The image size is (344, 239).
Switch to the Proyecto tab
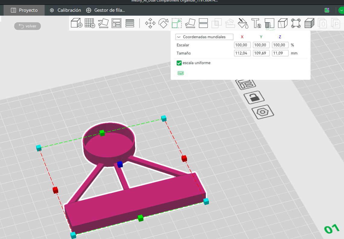click(x=24, y=10)
